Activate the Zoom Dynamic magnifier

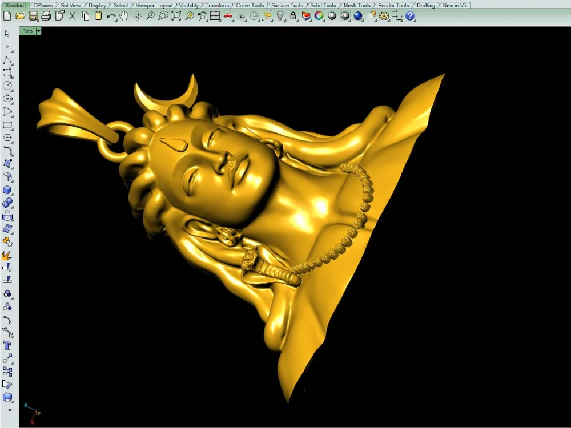click(x=150, y=16)
